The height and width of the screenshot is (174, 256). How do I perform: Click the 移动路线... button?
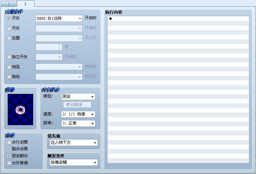[x=77, y=105]
